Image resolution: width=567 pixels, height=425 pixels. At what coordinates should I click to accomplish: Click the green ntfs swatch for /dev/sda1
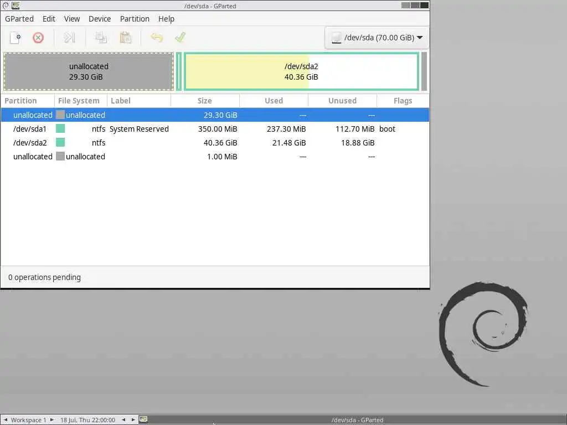60,128
